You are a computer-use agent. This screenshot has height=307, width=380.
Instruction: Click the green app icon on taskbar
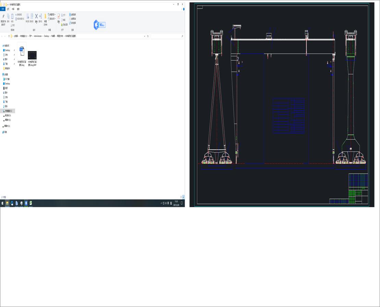pyautogui.click(x=31, y=203)
